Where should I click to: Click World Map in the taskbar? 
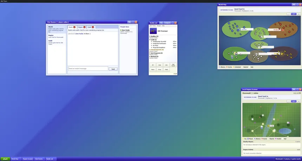click(x=16, y=159)
